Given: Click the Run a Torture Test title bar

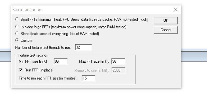Looking at the screenshot, I should click(x=92, y=10).
